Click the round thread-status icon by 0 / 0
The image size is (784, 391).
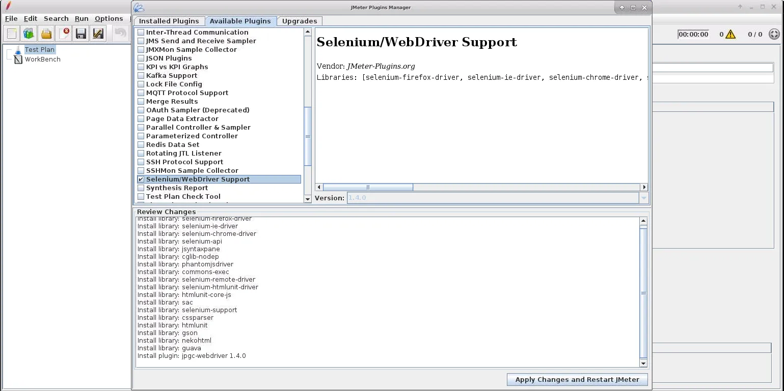(774, 34)
